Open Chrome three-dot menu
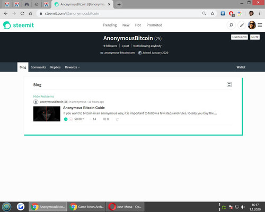The height and width of the screenshot is (212, 265). 259,13
